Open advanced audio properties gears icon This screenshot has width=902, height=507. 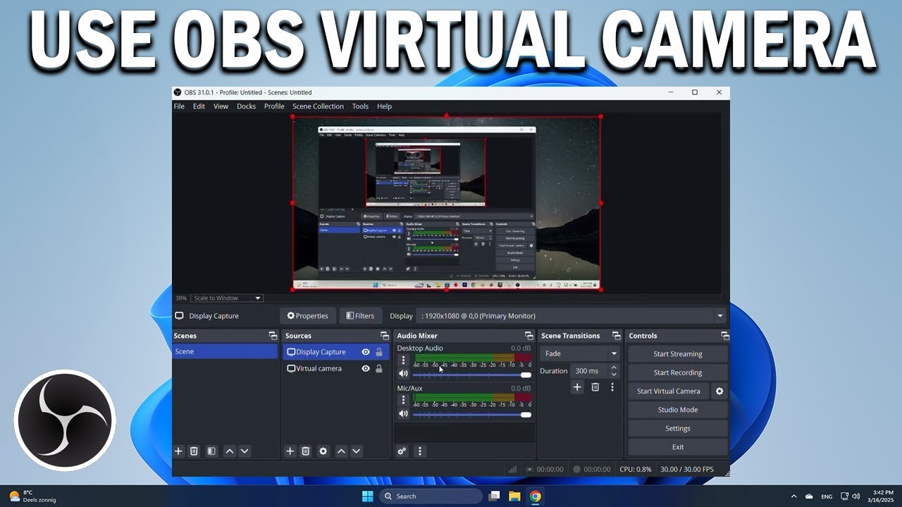coord(402,451)
